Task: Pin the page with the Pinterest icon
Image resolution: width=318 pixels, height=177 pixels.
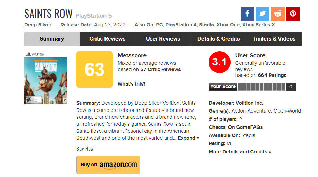Action: click(x=293, y=14)
